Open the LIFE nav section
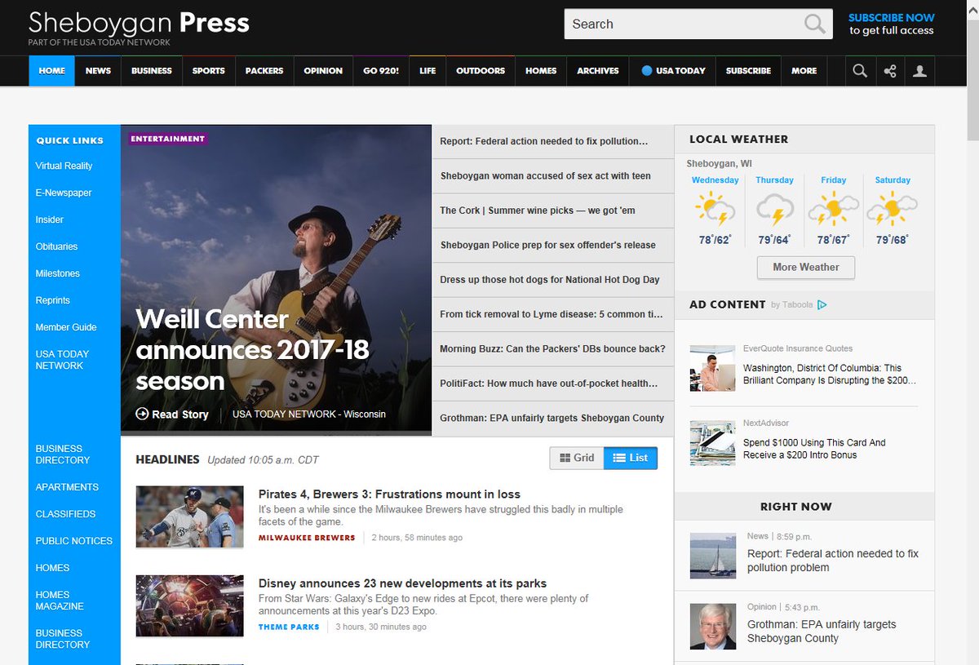The width and height of the screenshot is (979, 665). [427, 71]
